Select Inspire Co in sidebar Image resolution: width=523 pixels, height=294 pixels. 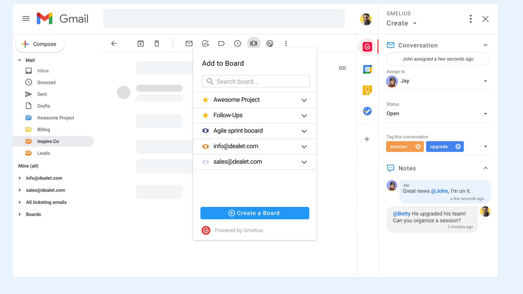[48, 141]
